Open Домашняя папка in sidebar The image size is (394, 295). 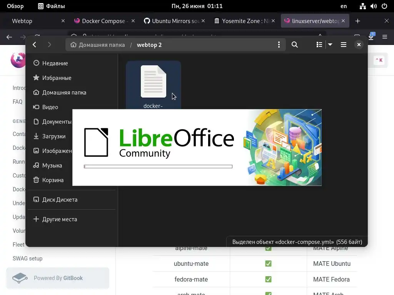[x=72, y=93]
